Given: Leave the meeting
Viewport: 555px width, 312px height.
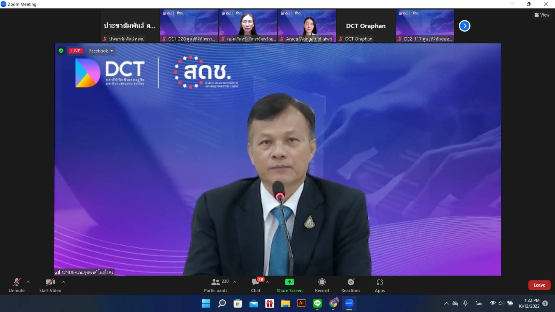Looking at the screenshot, I should point(539,285).
